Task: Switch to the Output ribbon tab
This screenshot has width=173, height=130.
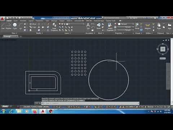Action: 62,21
